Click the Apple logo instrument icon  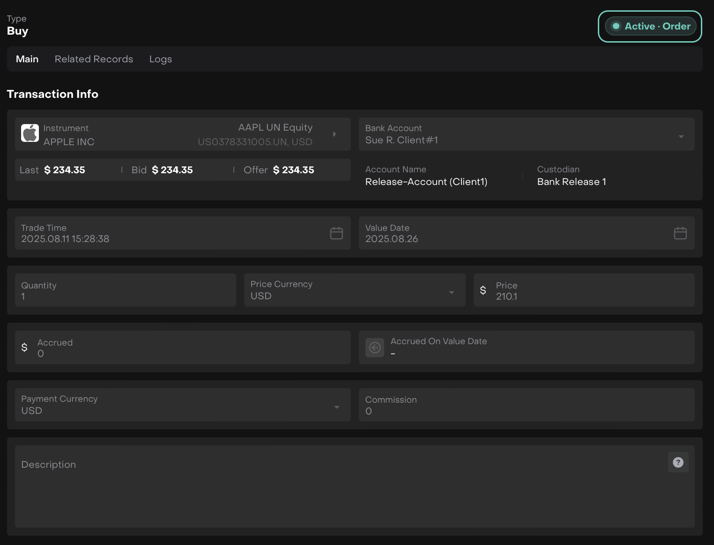click(30, 133)
